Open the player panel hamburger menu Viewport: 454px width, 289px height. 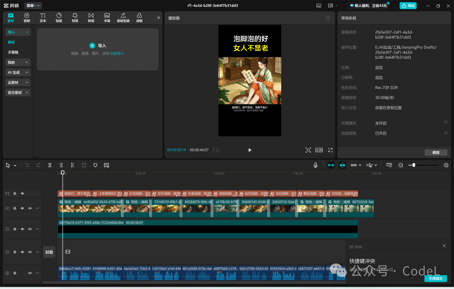(x=328, y=18)
